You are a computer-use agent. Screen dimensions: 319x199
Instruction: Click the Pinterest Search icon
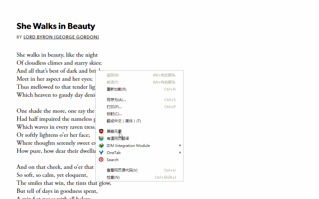(x=101, y=160)
